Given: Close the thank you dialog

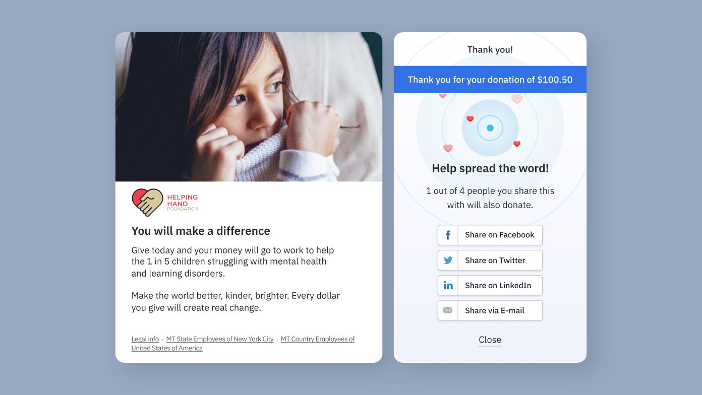Looking at the screenshot, I should tap(490, 340).
